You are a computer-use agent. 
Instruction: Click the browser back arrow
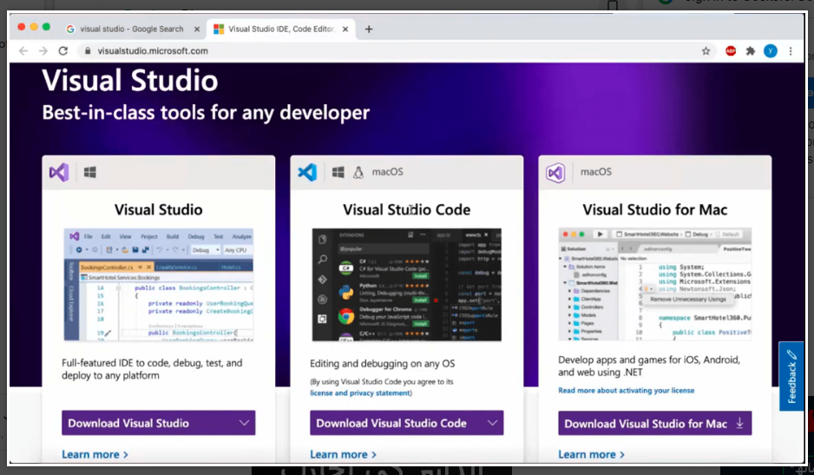(x=23, y=51)
